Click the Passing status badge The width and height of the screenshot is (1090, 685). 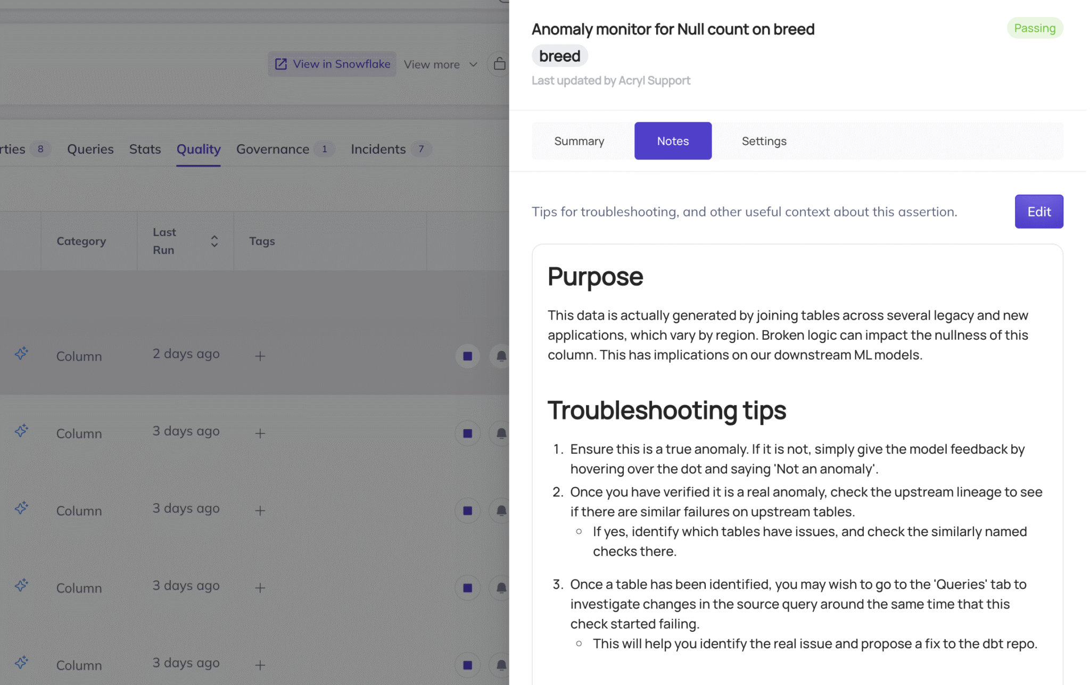click(1035, 28)
